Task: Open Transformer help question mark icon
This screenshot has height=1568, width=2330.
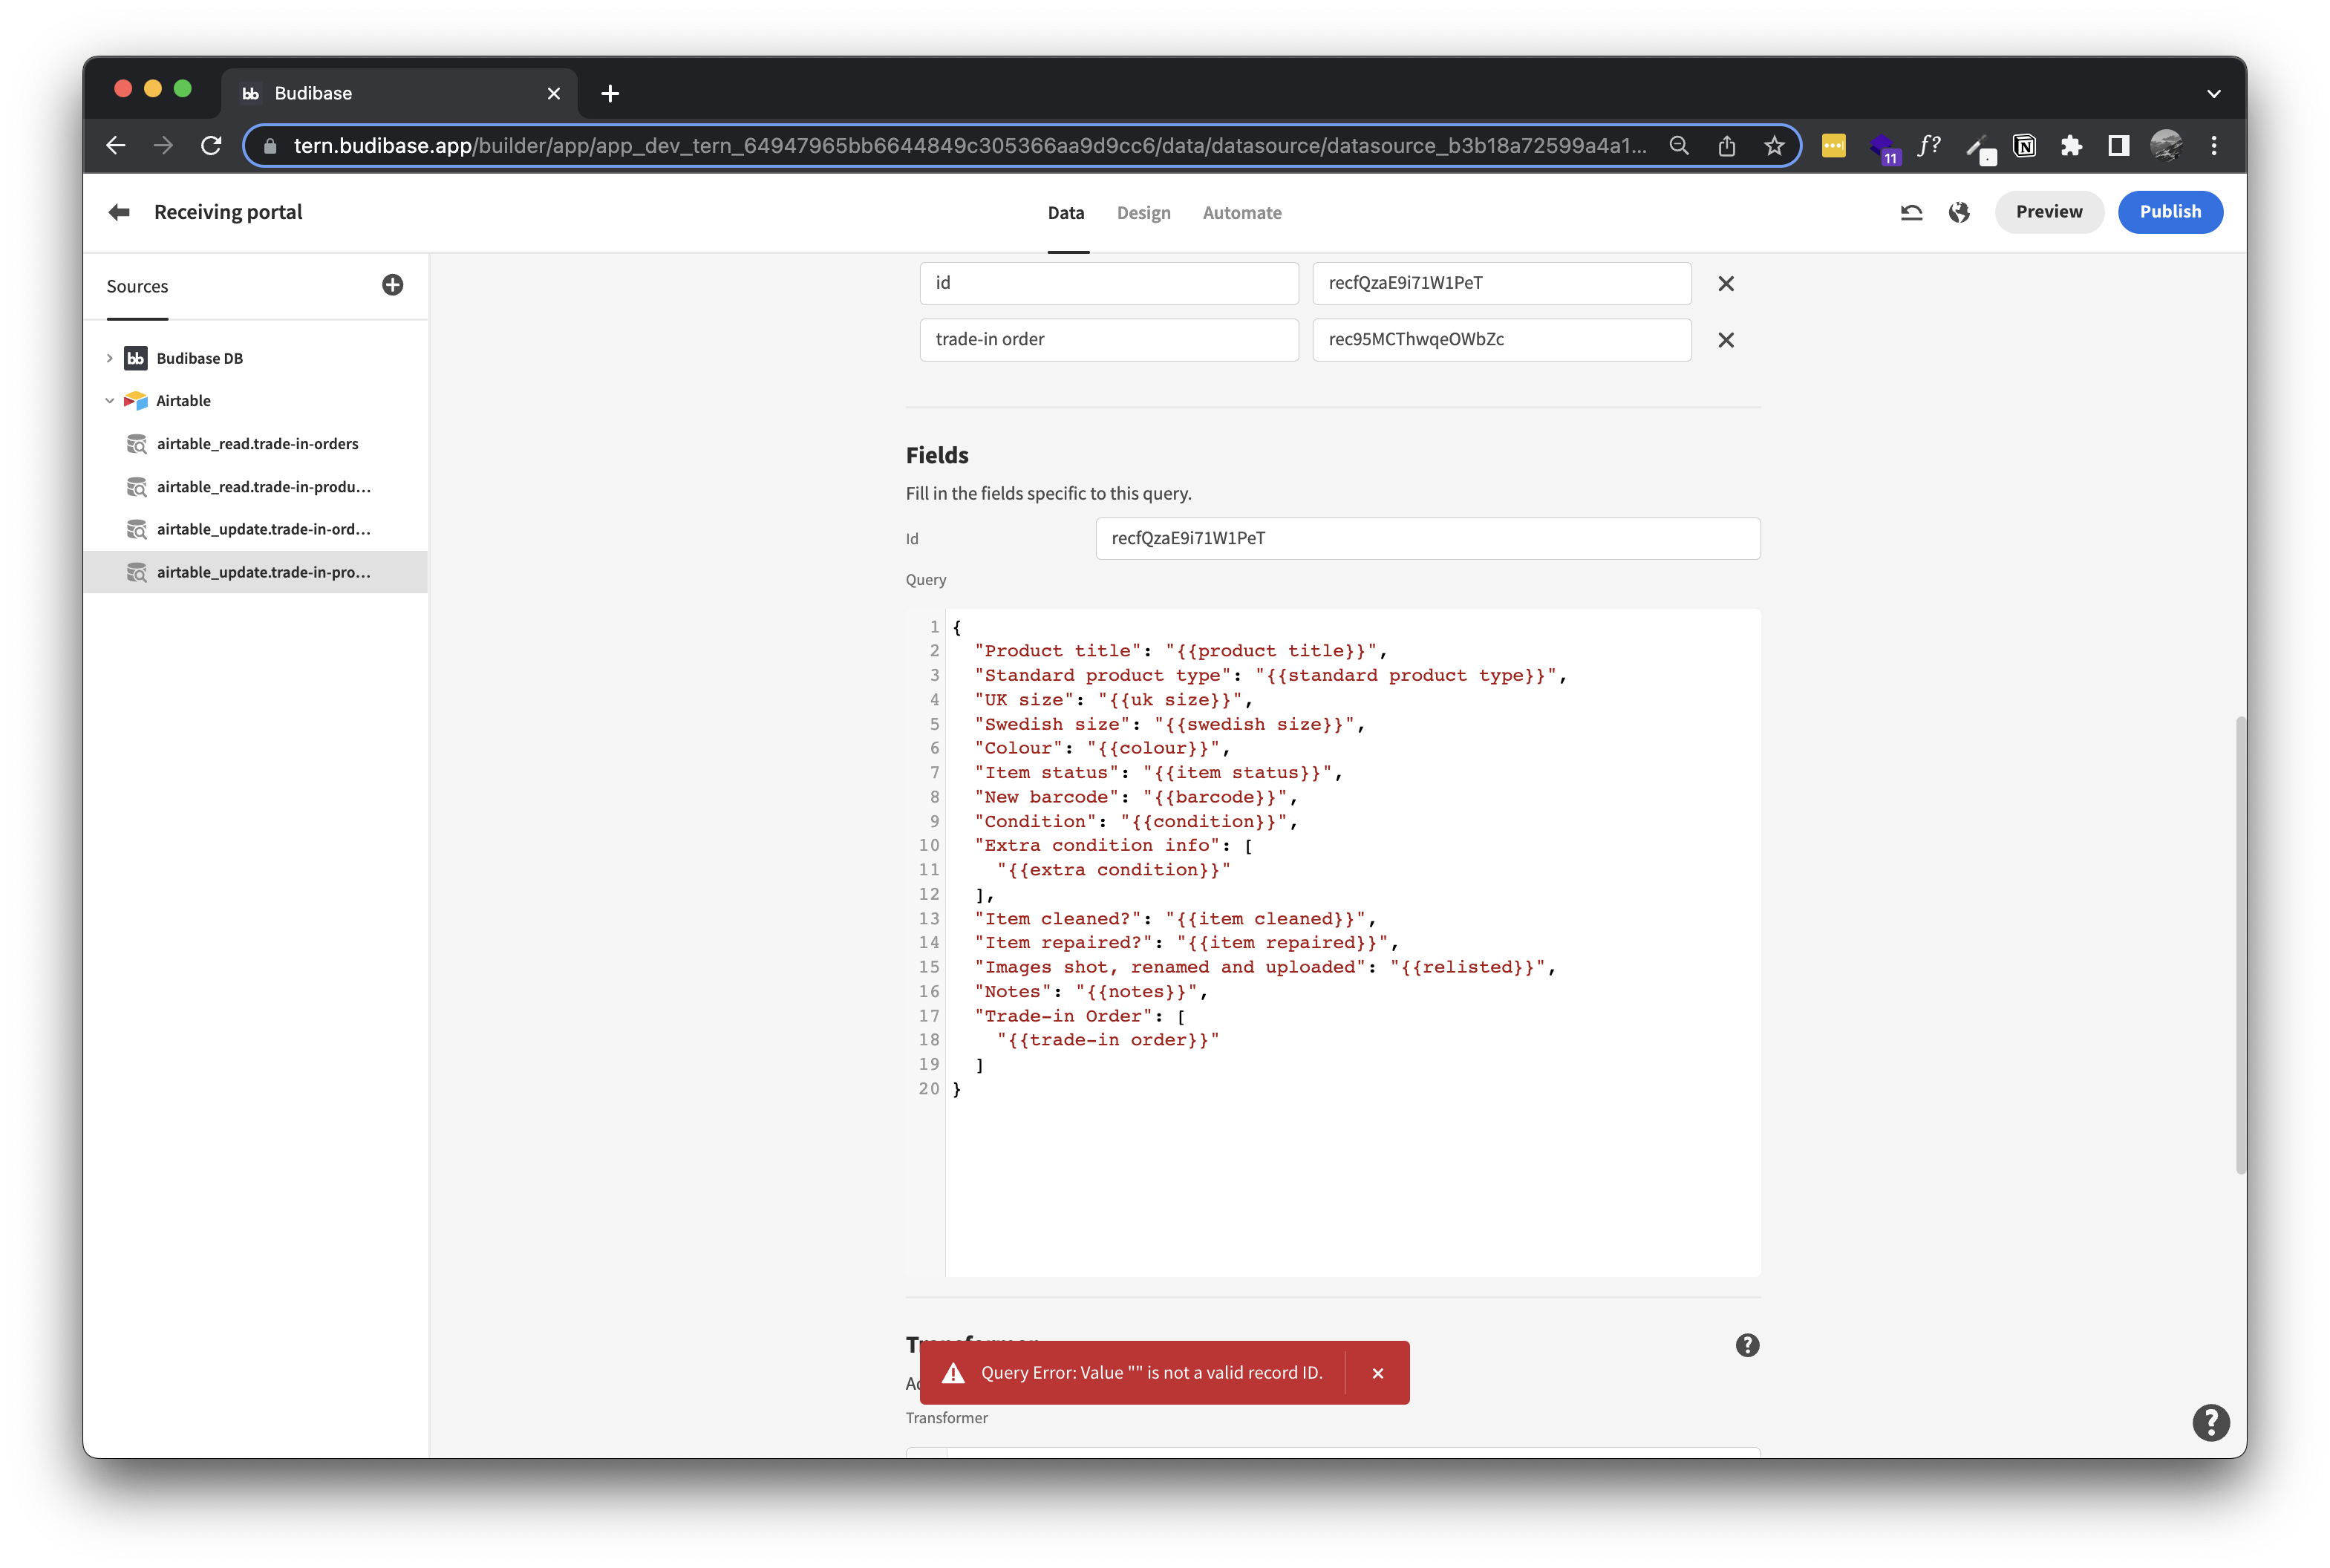Action: click(x=1747, y=1345)
